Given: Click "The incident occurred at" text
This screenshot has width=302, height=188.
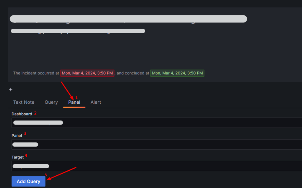Looking at the screenshot, I should pos(36,73).
